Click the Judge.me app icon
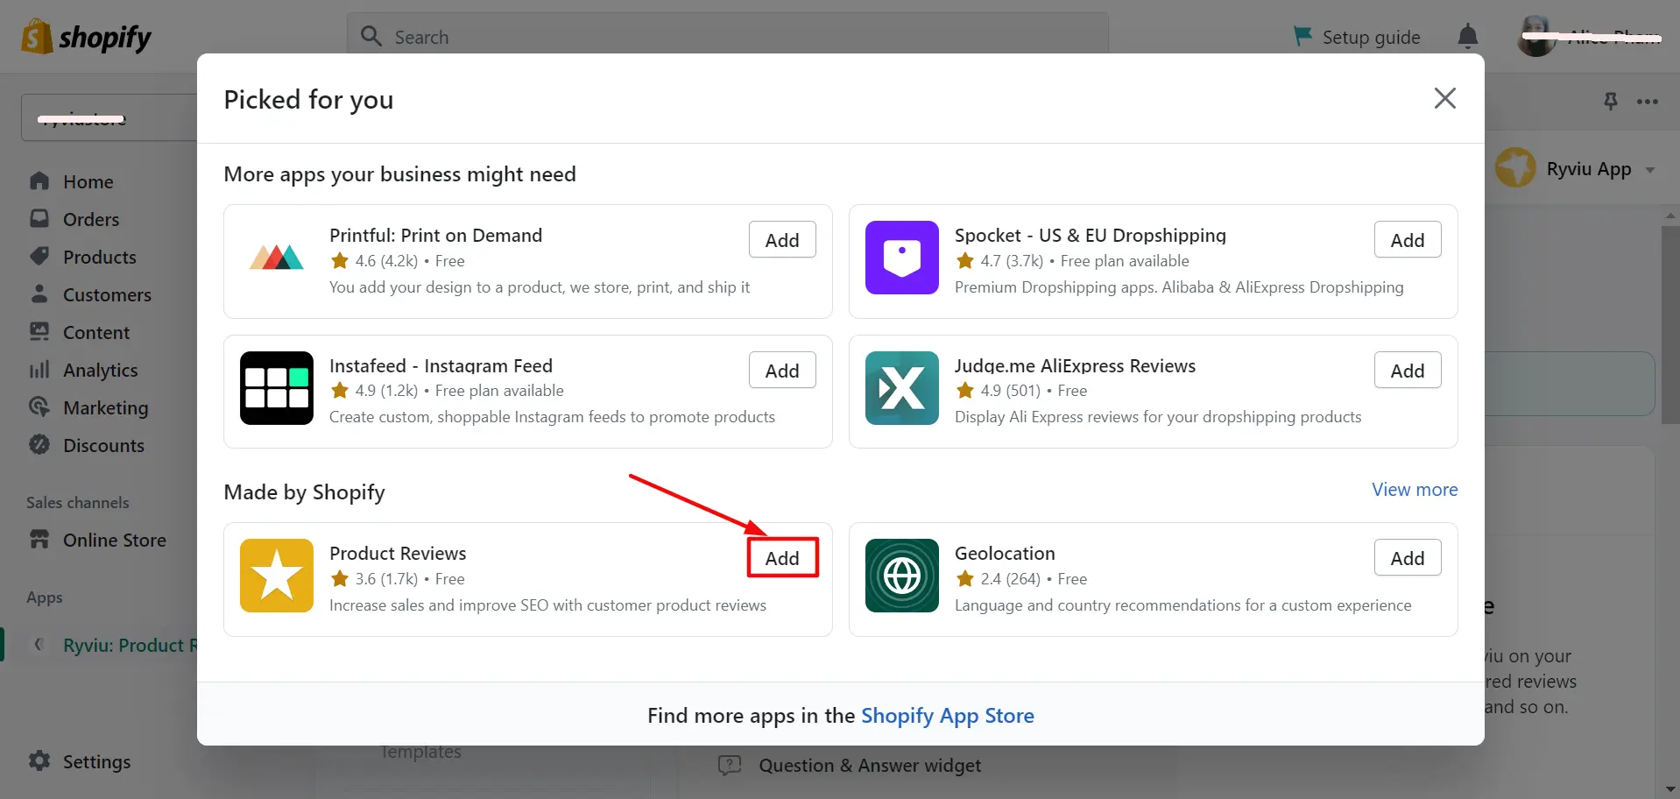 (902, 388)
